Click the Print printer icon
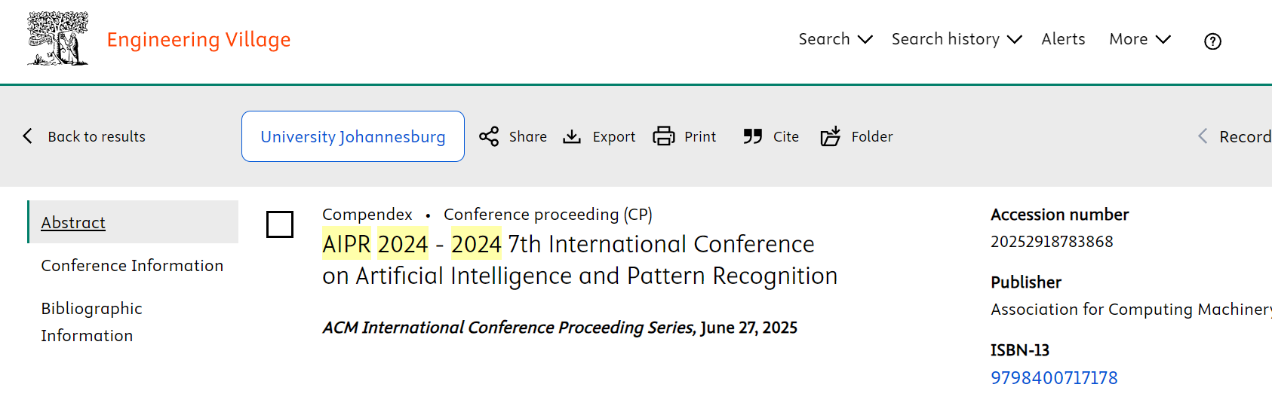Image resolution: width=1272 pixels, height=418 pixels. coord(664,136)
